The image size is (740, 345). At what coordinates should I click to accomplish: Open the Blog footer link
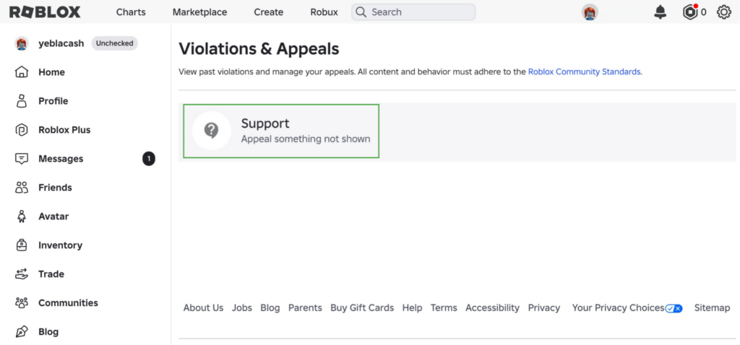pos(270,307)
